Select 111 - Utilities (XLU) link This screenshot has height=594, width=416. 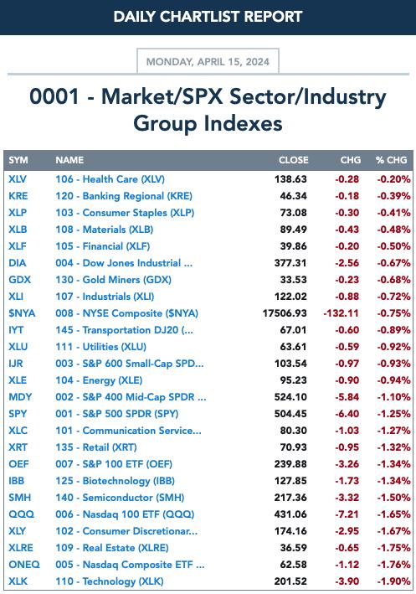[100, 347]
